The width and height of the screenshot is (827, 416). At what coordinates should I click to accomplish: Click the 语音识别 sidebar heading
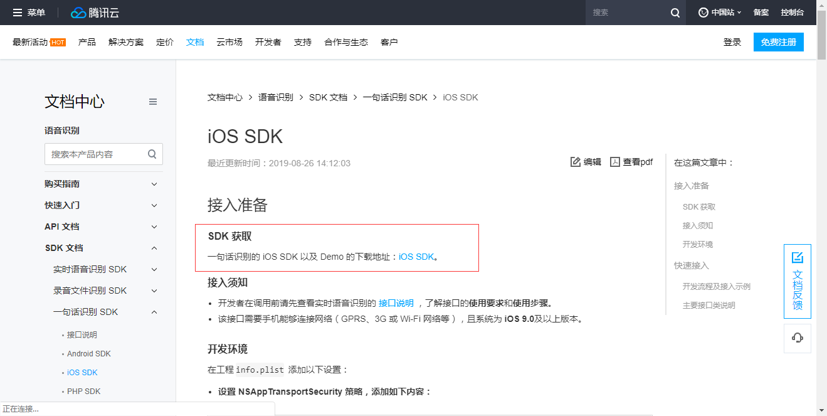point(62,131)
